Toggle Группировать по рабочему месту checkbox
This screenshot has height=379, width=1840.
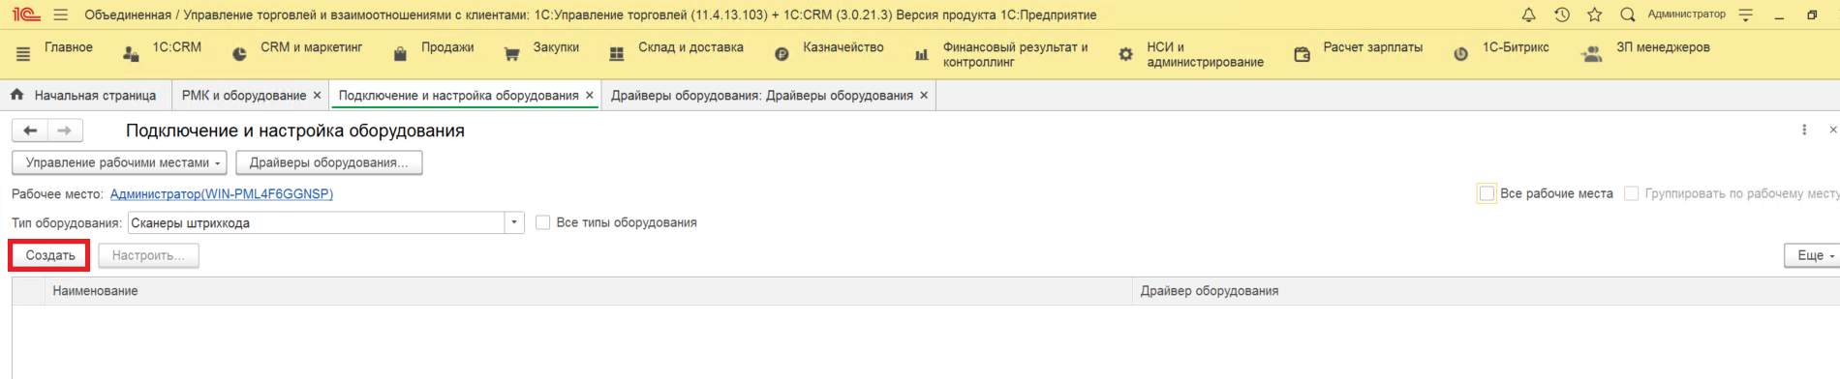coord(1631,193)
